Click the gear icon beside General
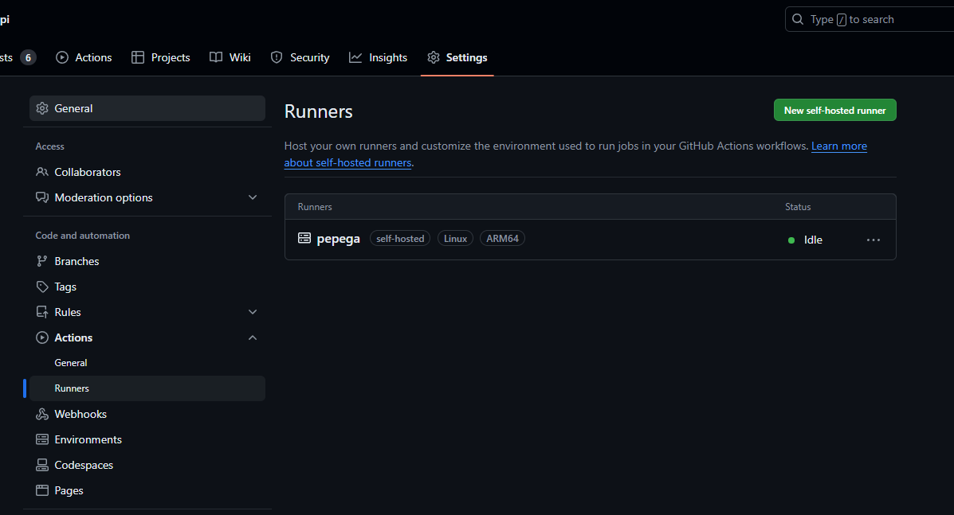The height and width of the screenshot is (515, 954). point(42,108)
